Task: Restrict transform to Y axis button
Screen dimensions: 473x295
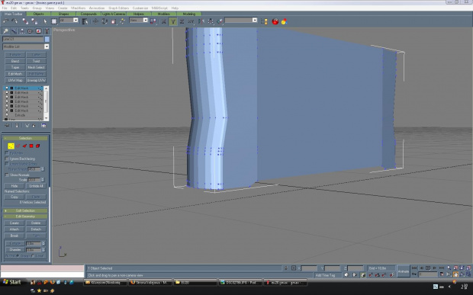Action: coord(173,21)
